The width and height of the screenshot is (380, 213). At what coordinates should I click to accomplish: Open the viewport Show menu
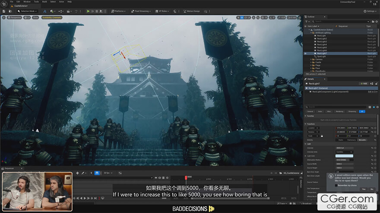[35, 17]
